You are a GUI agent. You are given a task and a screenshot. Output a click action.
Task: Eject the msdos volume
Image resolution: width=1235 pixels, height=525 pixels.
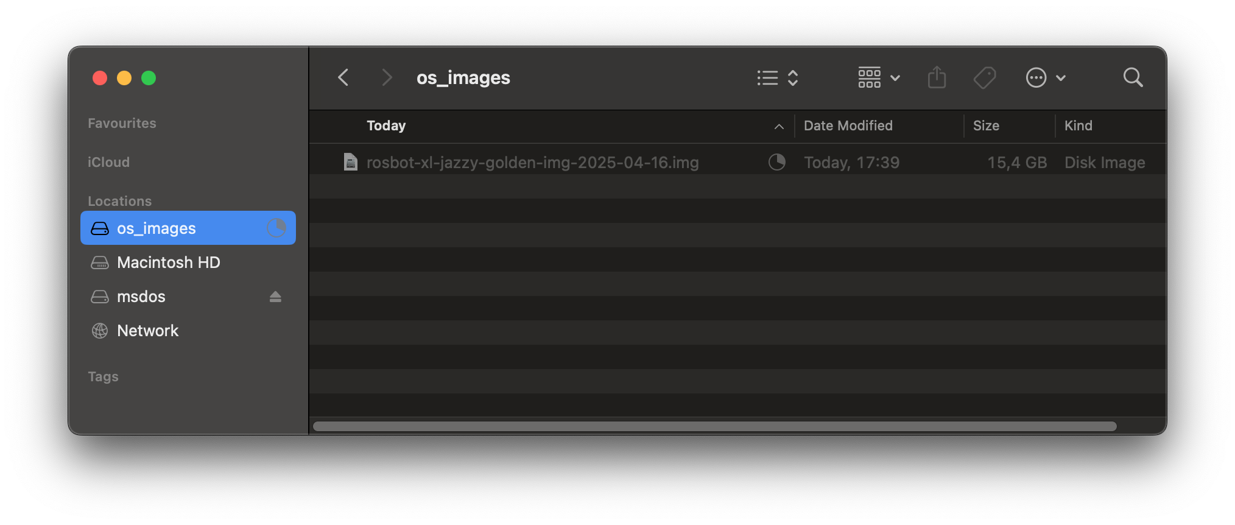[x=275, y=297]
